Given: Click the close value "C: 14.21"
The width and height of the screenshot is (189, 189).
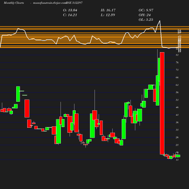Looking at the screenshot, I should coord(70,15).
